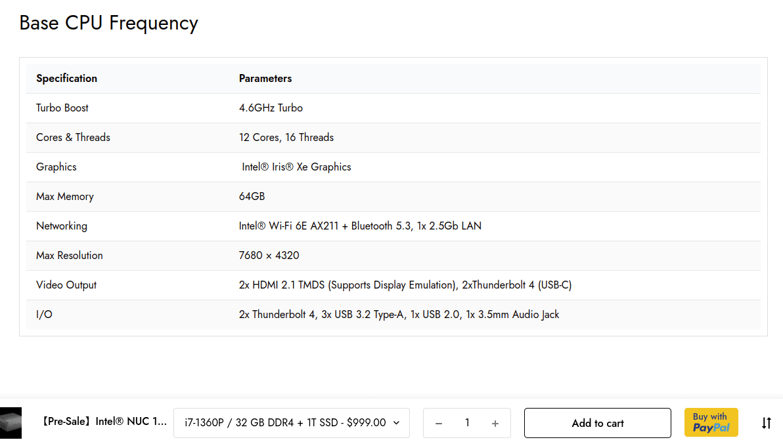Click the Cores & Threads label

(x=73, y=137)
